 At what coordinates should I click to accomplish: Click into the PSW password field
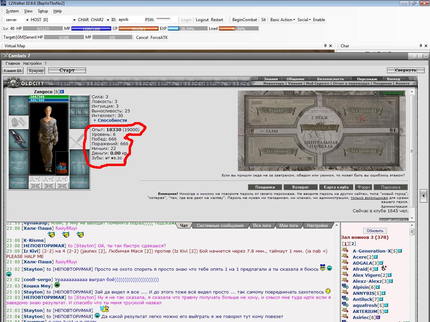click(x=167, y=20)
